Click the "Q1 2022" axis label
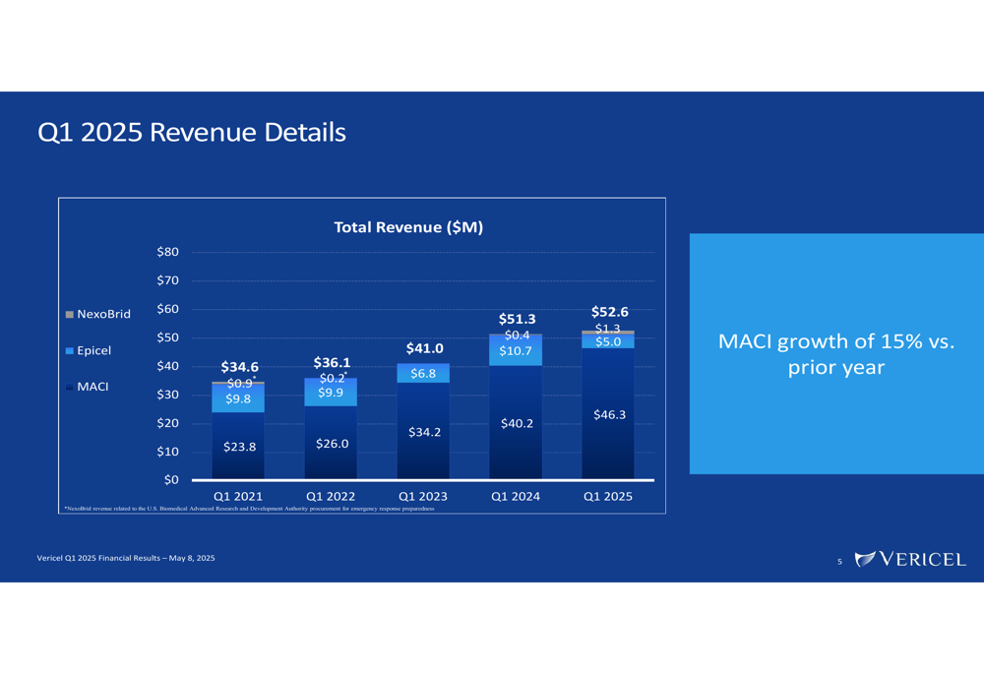 pos(331,496)
